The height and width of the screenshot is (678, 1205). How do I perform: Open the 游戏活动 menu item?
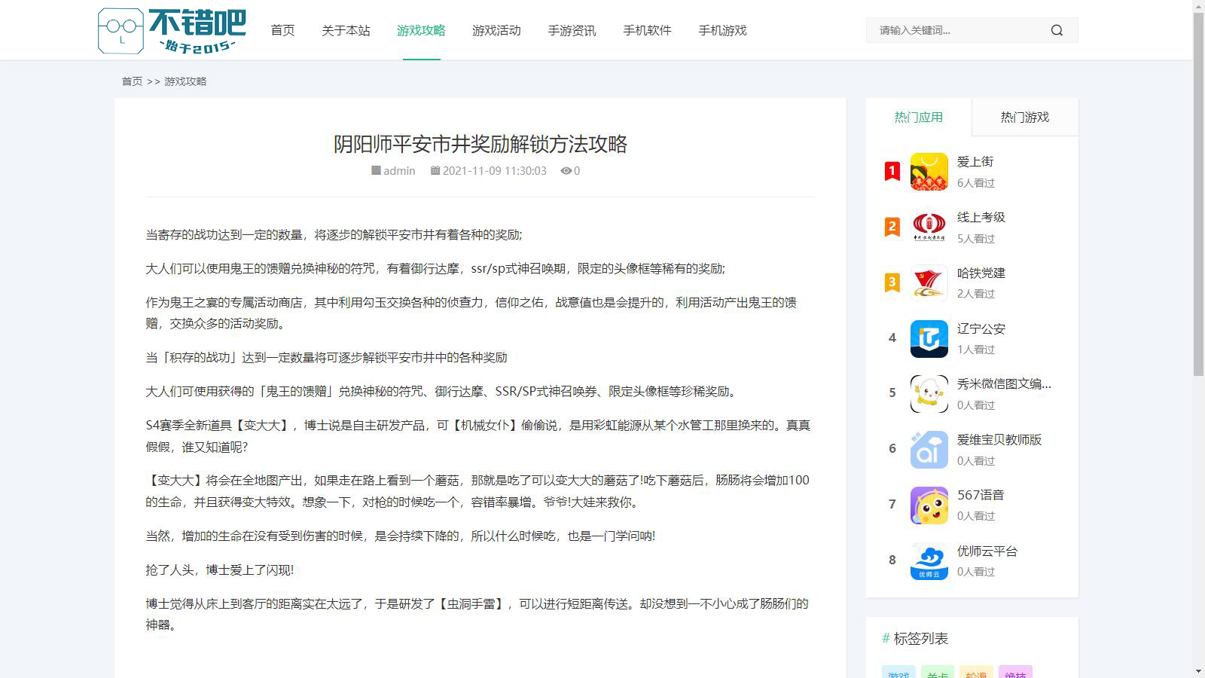[496, 30]
